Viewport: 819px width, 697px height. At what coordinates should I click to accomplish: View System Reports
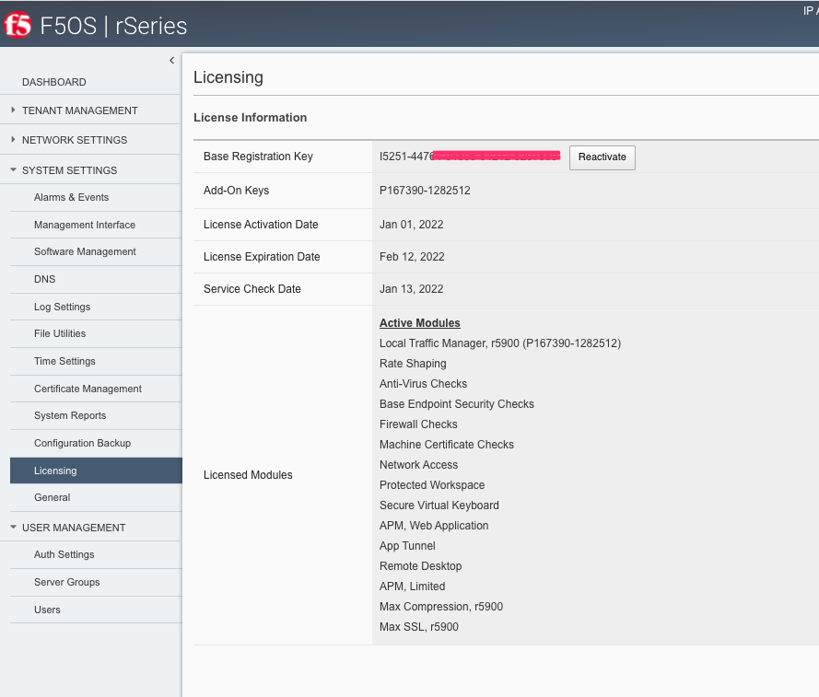(x=70, y=415)
